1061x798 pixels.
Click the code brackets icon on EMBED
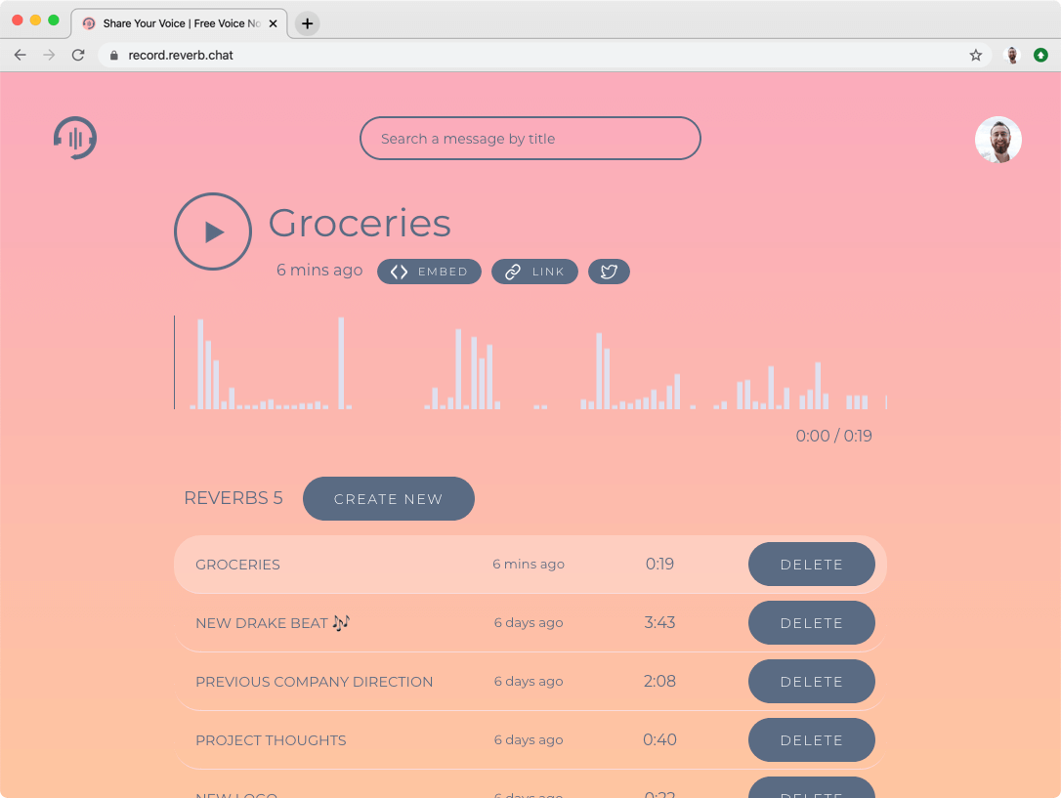399,272
